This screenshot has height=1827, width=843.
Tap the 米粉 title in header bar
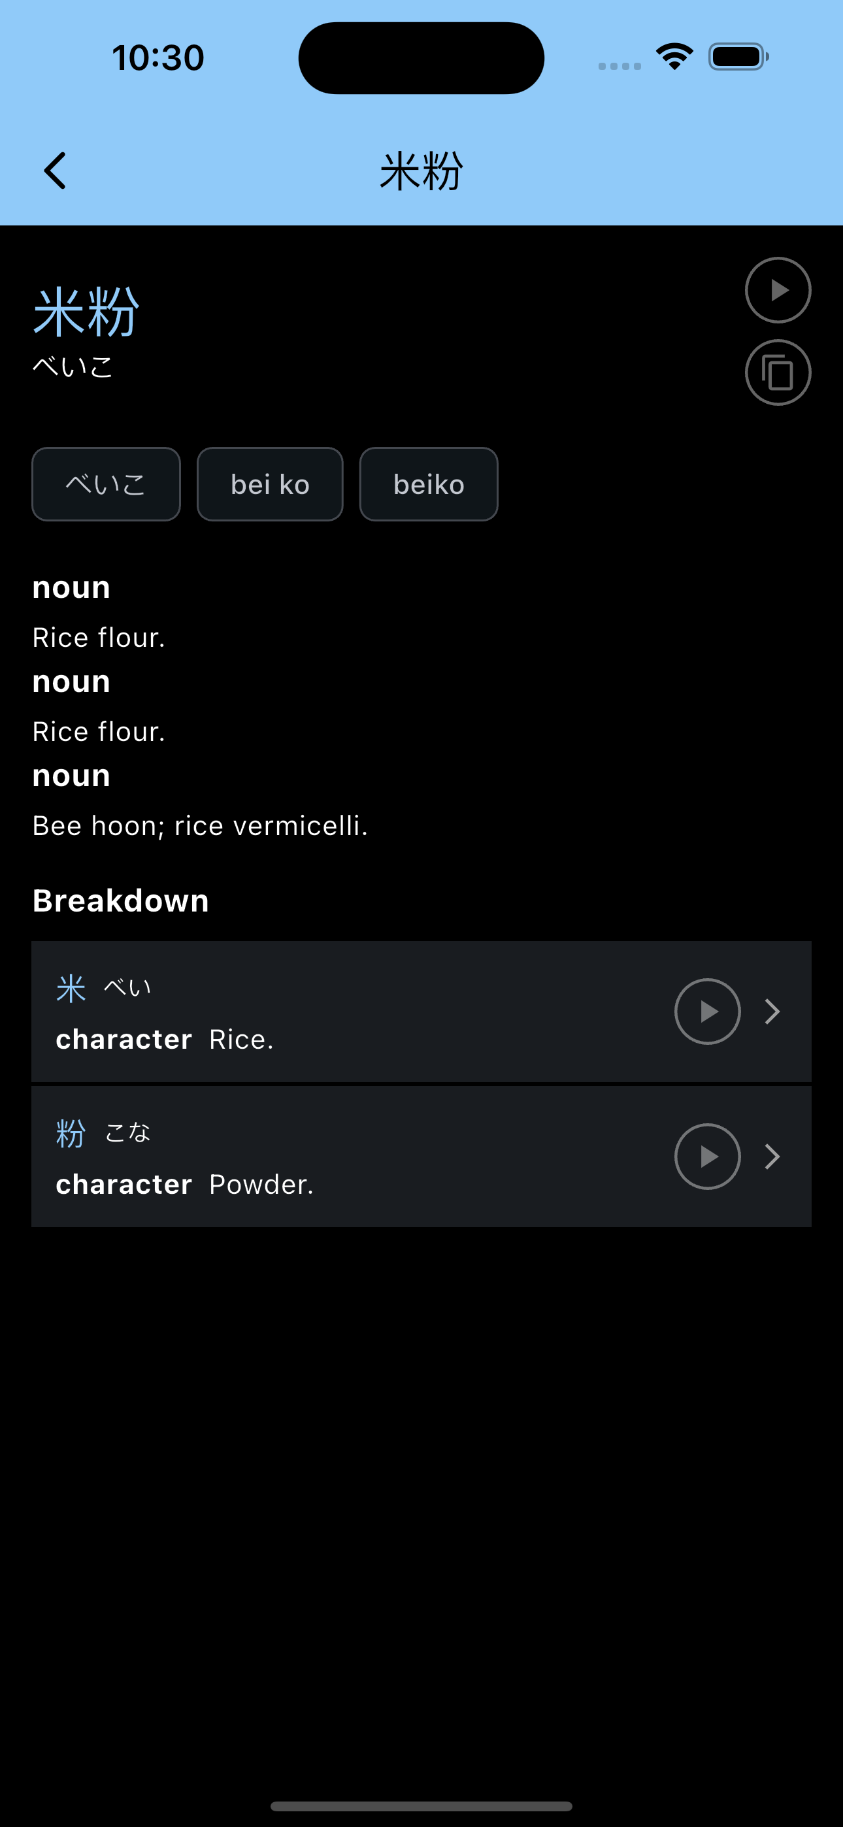pos(421,171)
